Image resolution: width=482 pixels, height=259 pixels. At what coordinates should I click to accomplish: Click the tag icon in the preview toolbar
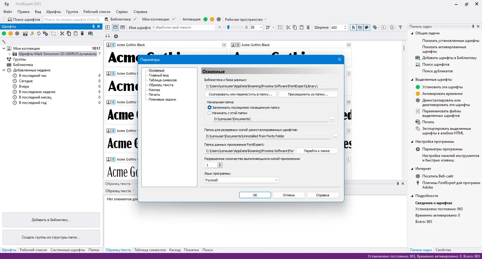click(375, 27)
